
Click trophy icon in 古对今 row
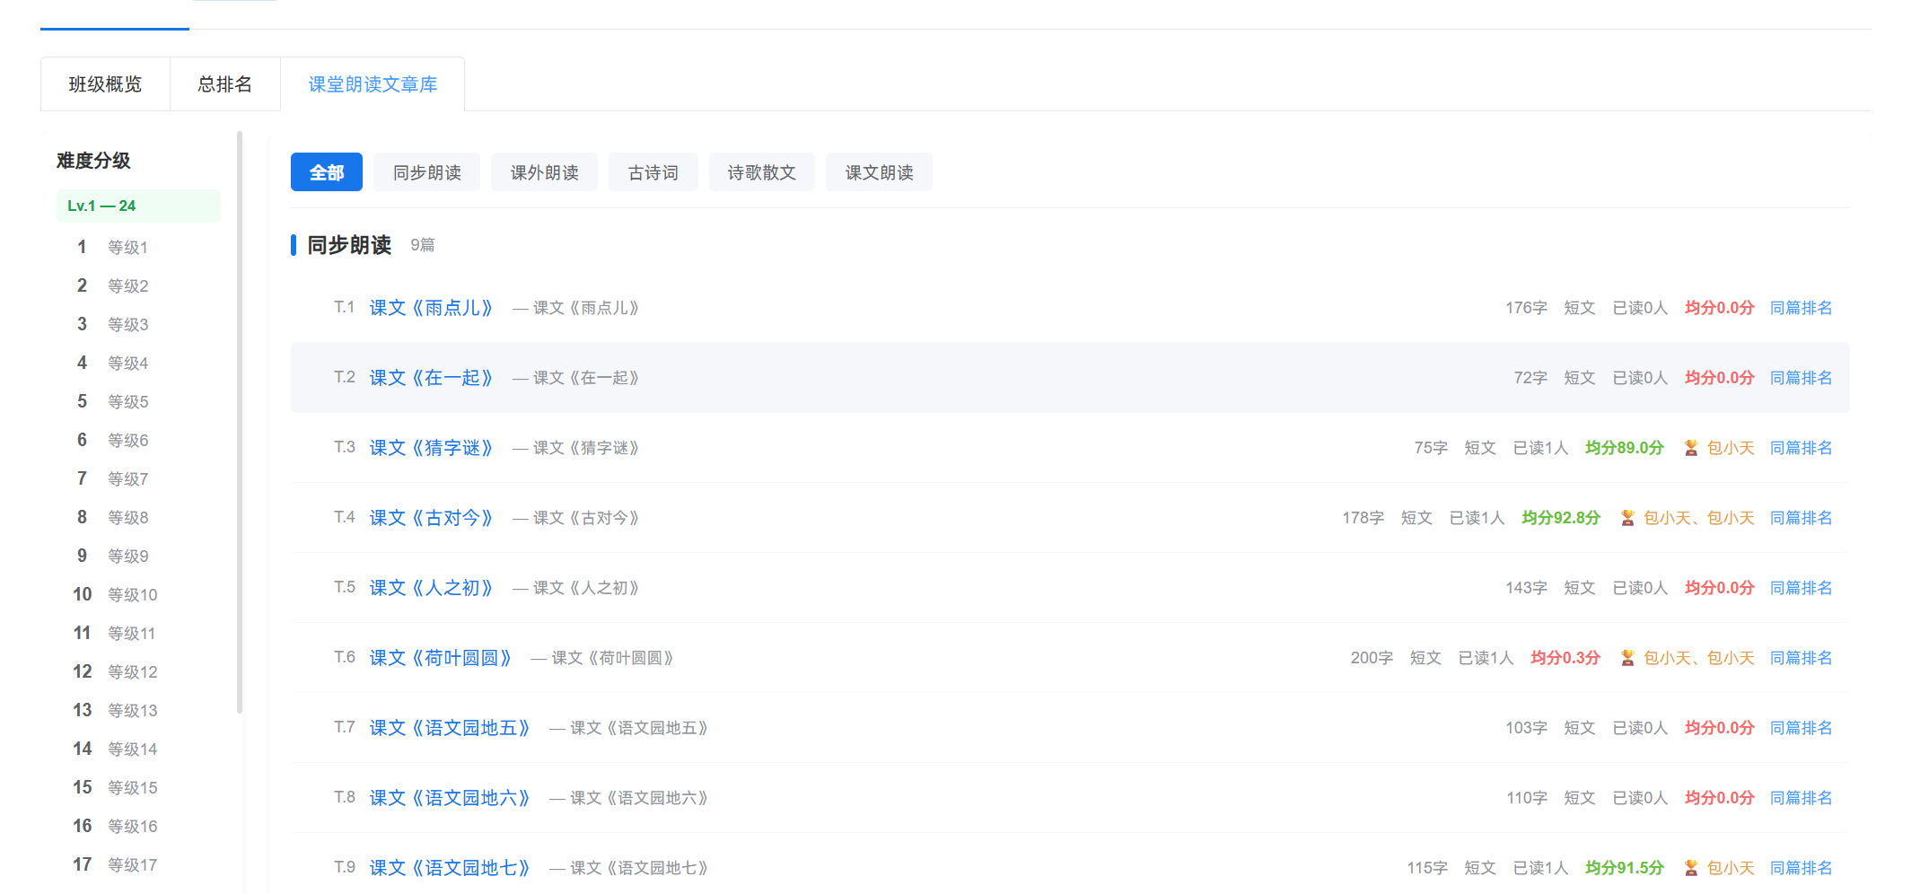tap(1627, 518)
